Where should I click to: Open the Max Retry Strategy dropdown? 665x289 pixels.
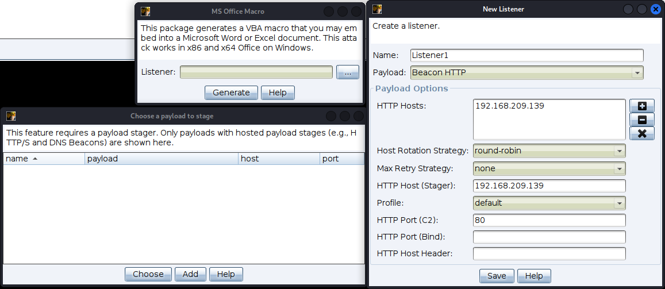[x=549, y=169]
